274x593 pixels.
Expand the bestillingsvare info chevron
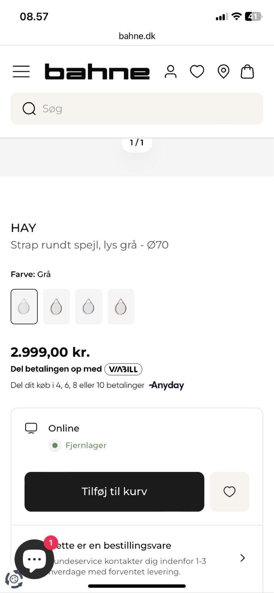point(243,558)
